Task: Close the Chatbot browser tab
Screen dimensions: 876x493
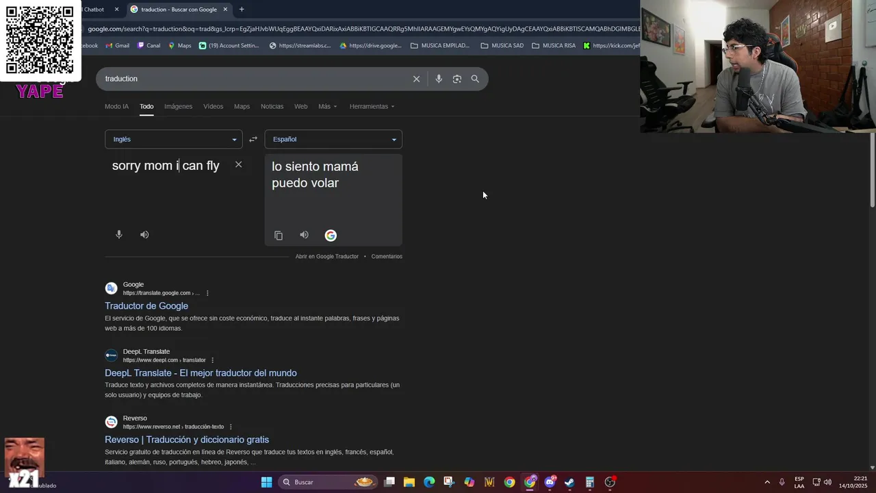Action: (116, 9)
